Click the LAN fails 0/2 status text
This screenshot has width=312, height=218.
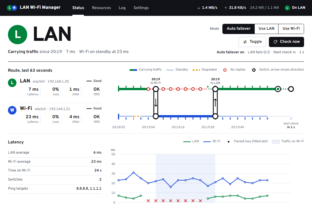[x=259, y=52]
